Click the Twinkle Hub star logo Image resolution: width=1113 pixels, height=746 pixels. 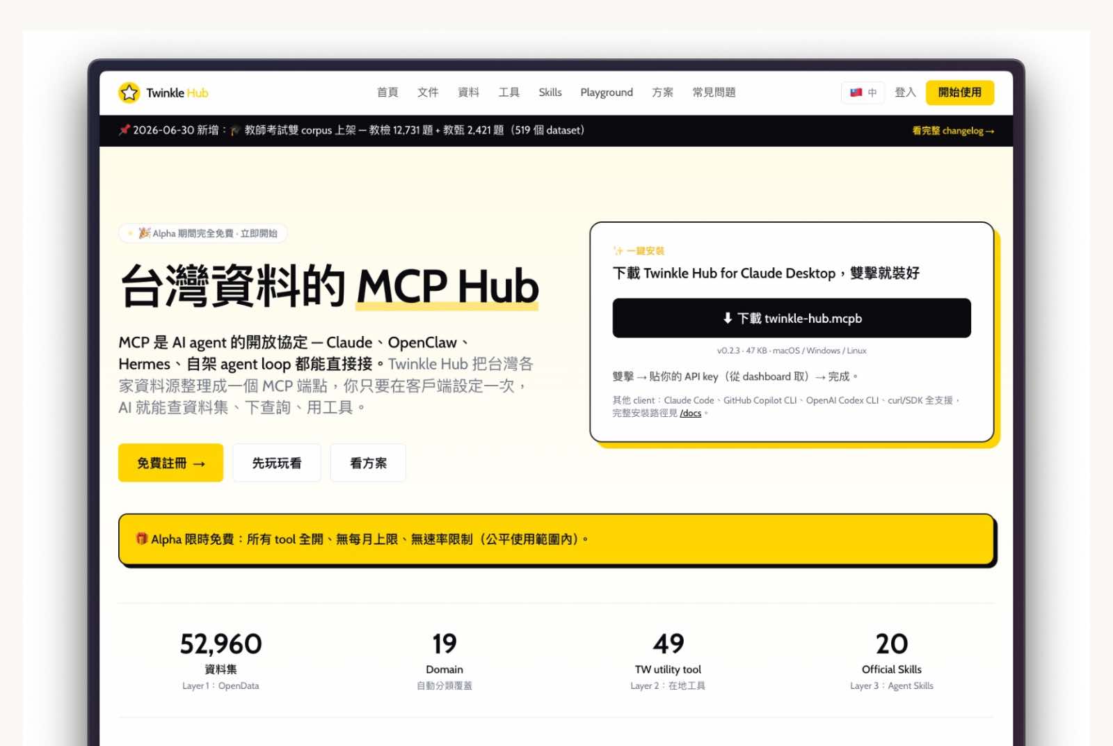[x=129, y=93]
